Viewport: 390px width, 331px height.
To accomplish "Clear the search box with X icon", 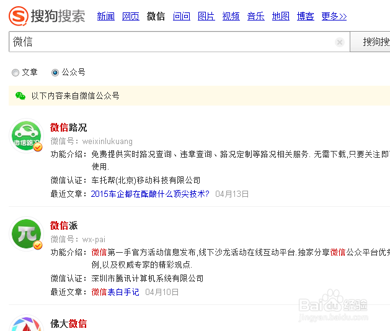I will click(x=340, y=42).
